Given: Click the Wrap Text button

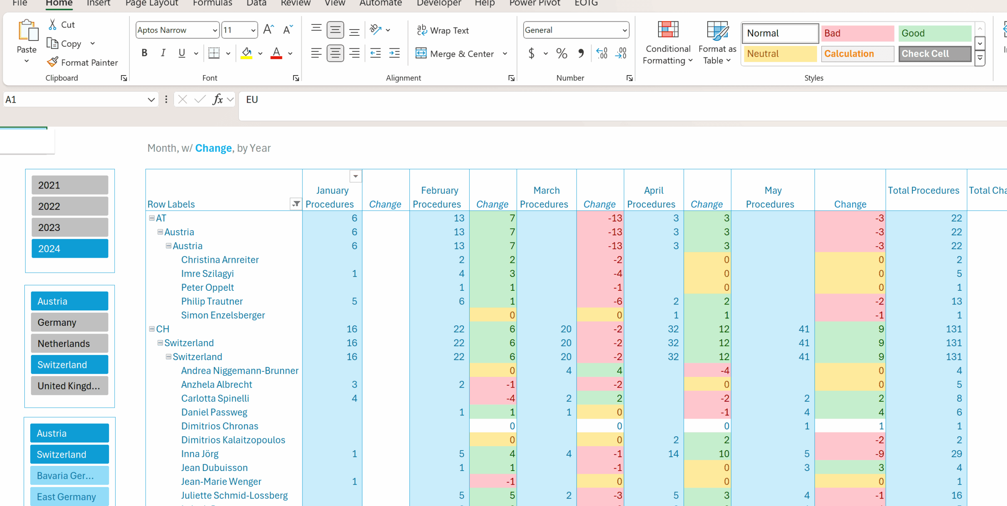Looking at the screenshot, I should coord(443,30).
